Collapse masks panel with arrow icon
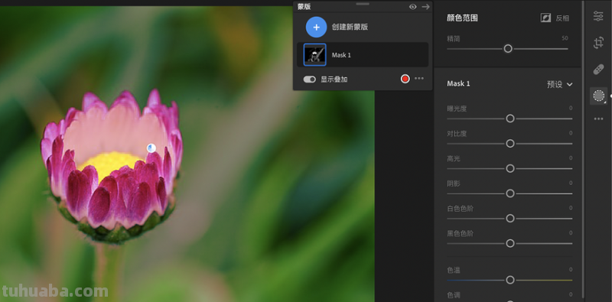Viewport: 612px width, 302px height. pos(425,7)
